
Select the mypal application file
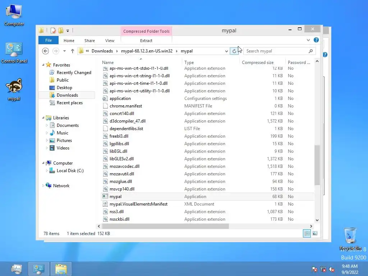[207, 197]
